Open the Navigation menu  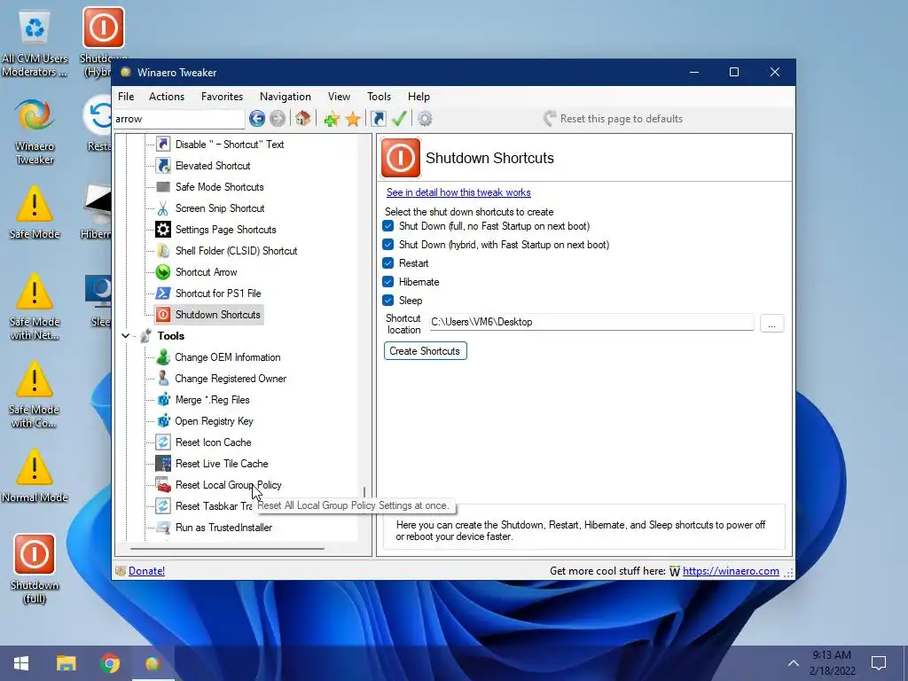click(285, 97)
